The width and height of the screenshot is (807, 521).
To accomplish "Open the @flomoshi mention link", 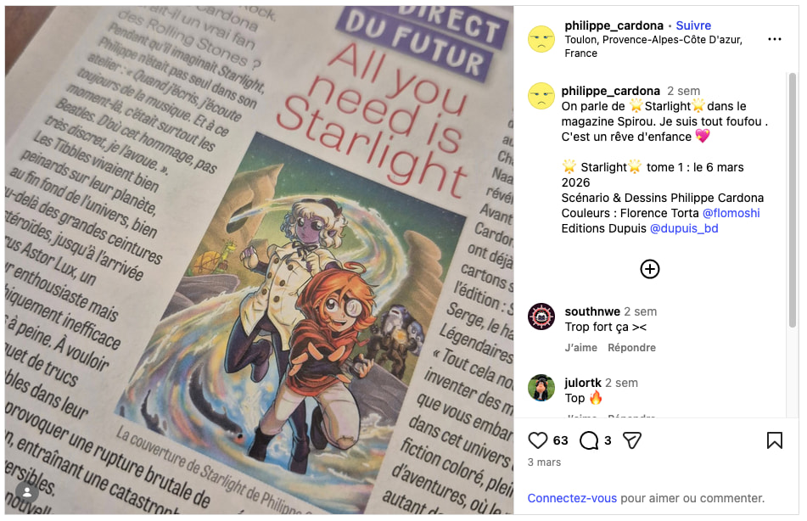I will (x=731, y=213).
